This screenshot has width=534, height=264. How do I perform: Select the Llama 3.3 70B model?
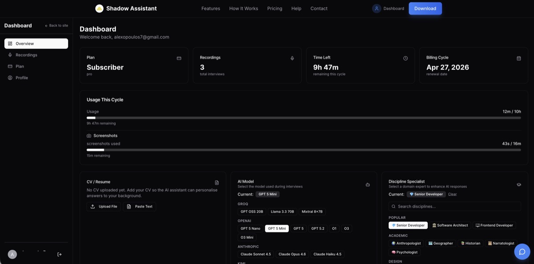click(x=282, y=212)
